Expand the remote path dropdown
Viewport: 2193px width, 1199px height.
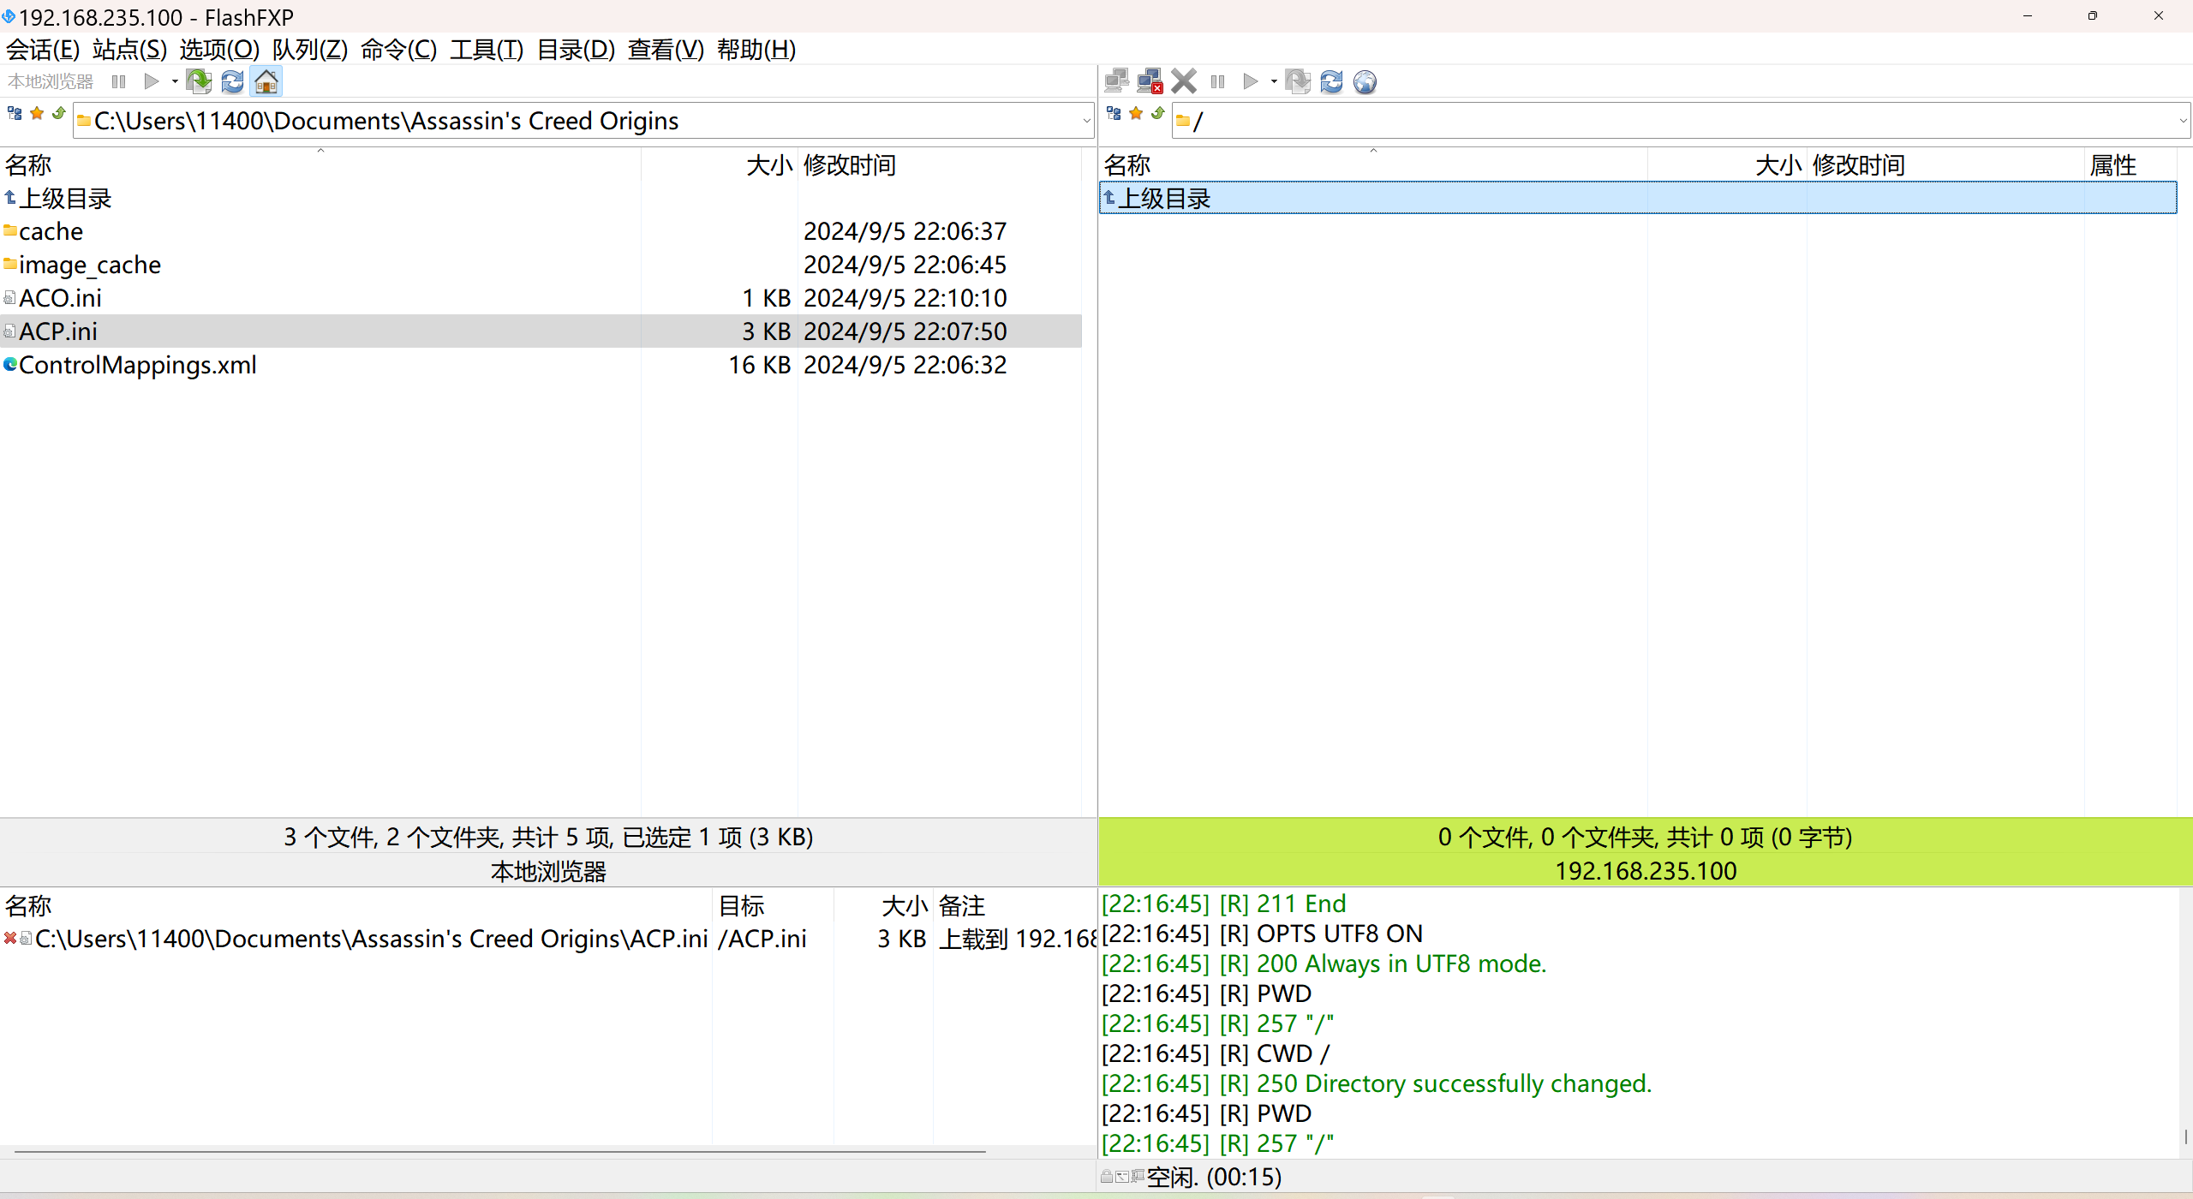[x=2183, y=121]
